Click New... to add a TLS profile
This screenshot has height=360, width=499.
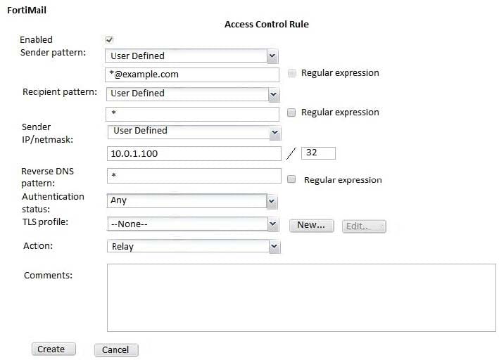point(311,225)
